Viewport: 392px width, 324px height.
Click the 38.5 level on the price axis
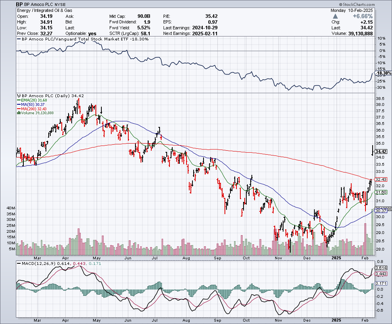380,98
